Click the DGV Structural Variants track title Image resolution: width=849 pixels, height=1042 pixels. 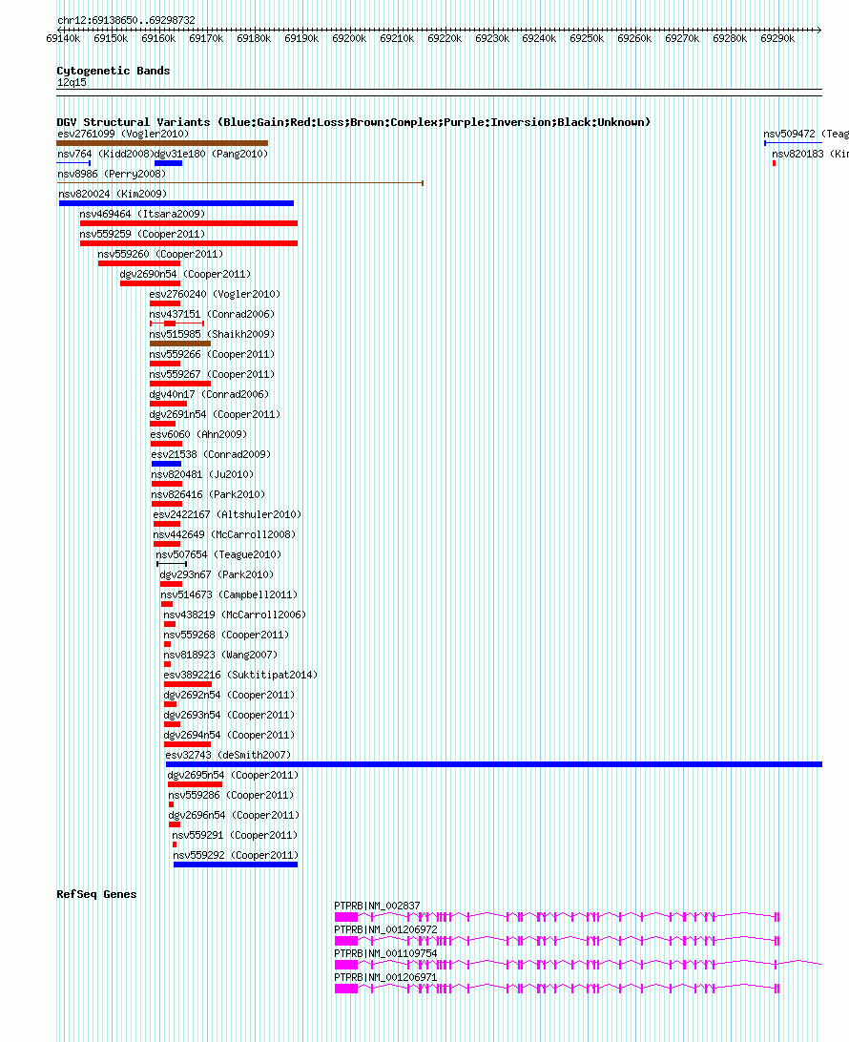353,121
